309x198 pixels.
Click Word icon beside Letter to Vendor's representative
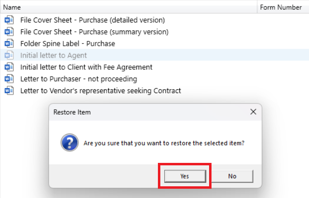point(9,90)
